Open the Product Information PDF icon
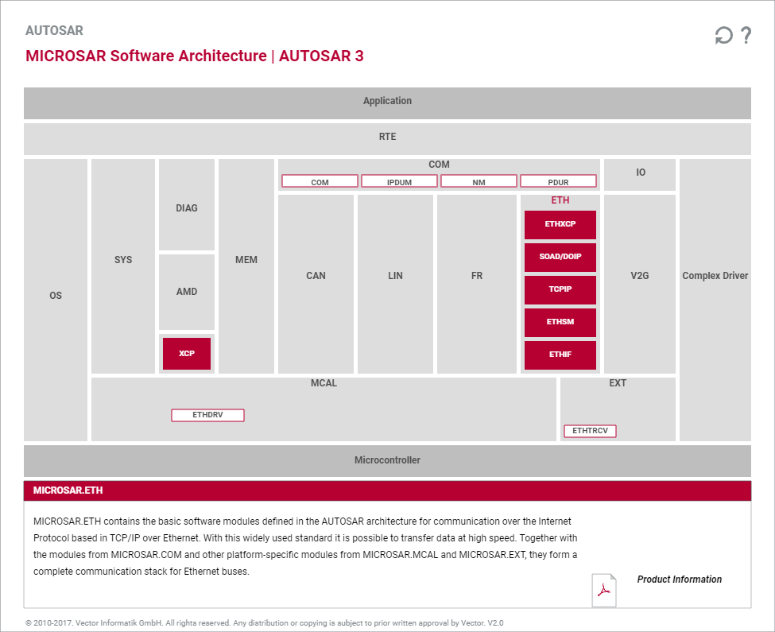This screenshot has height=632, width=775. [x=604, y=590]
